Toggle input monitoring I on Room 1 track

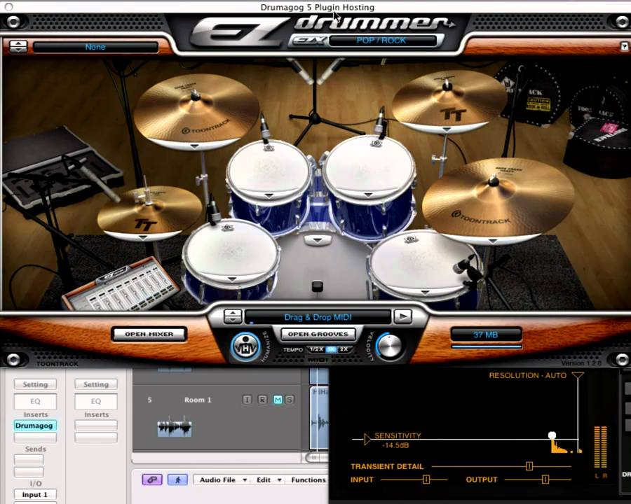(x=247, y=400)
